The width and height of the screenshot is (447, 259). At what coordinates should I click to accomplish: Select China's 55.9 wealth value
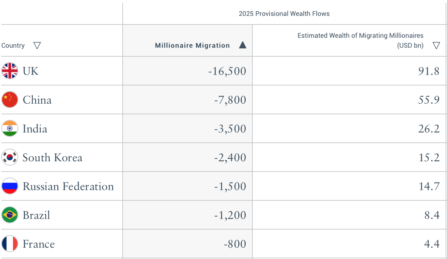429,100
